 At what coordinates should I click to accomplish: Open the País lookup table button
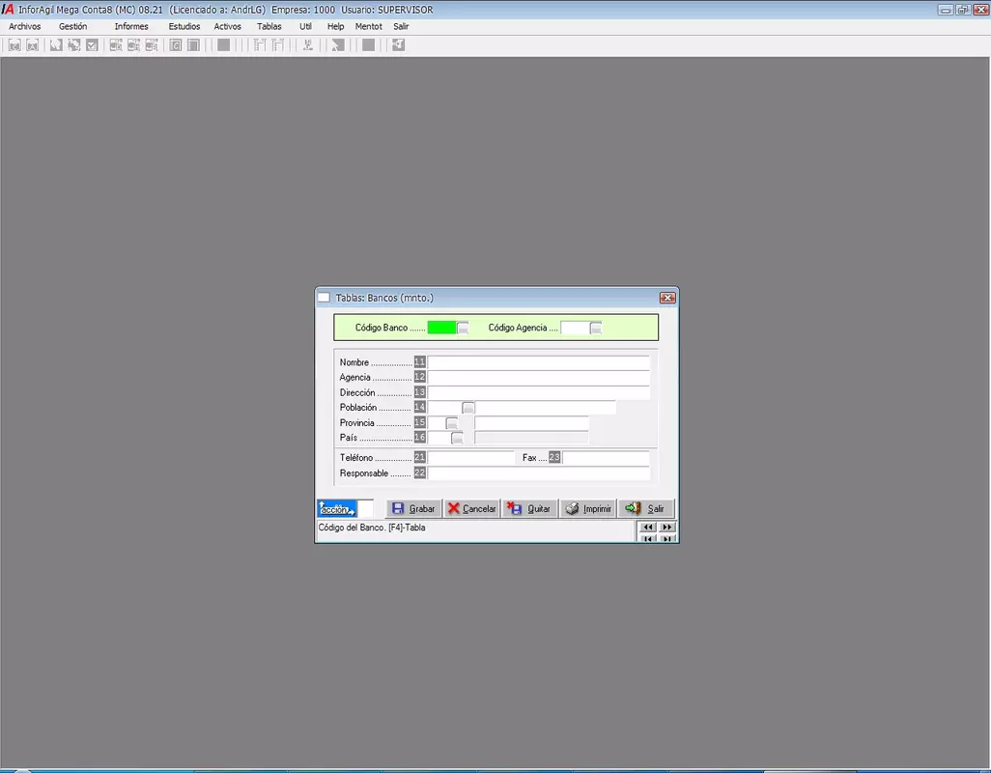point(457,438)
